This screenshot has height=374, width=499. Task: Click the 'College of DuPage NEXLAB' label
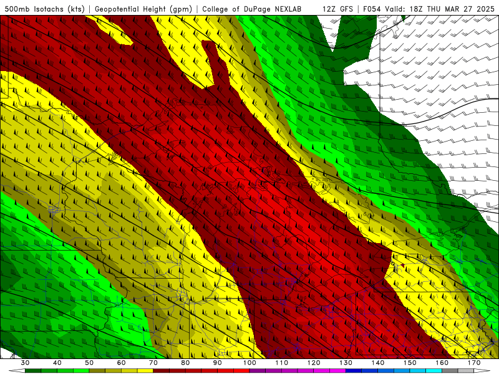tap(252, 9)
